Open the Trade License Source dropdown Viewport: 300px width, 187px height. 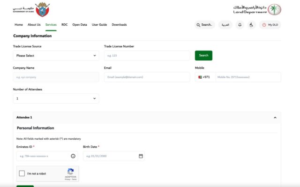(56, 56)
